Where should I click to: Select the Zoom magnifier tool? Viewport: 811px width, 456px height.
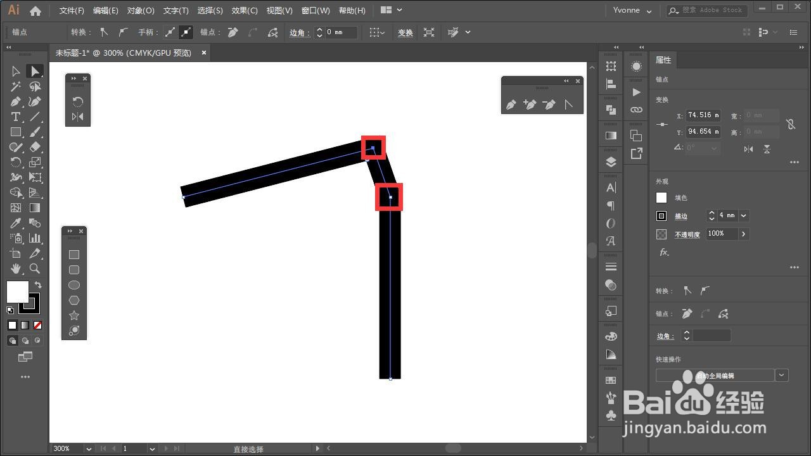point(35,269)
